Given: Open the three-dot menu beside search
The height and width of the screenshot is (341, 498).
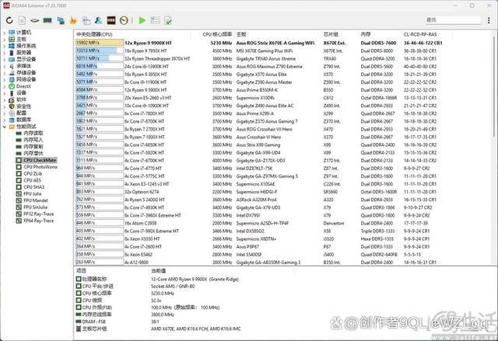Looking at the screenshot, I should [x=490, y=19].
